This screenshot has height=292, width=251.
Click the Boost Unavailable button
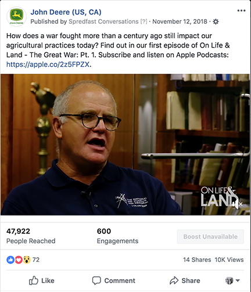click(x=210, y=236)
